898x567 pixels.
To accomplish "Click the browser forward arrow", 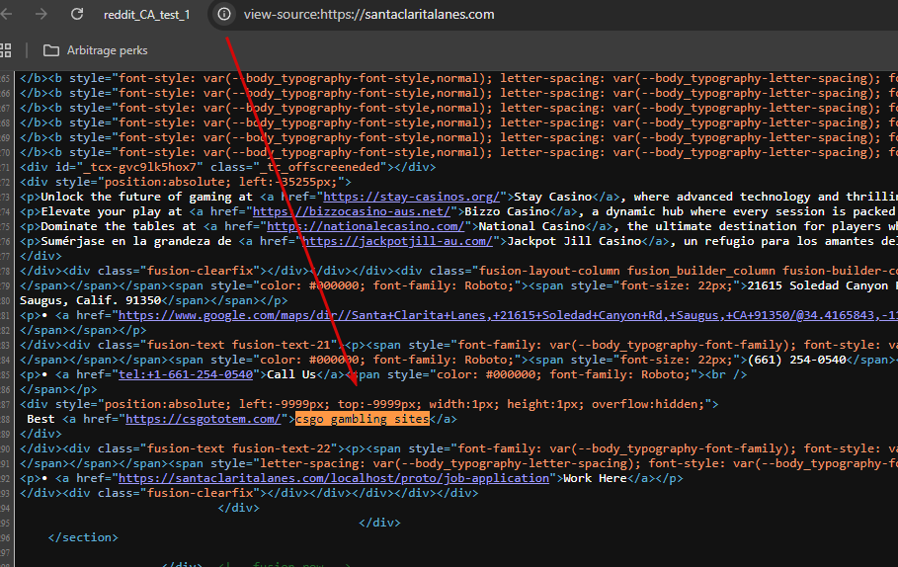I will click(41, 14).
